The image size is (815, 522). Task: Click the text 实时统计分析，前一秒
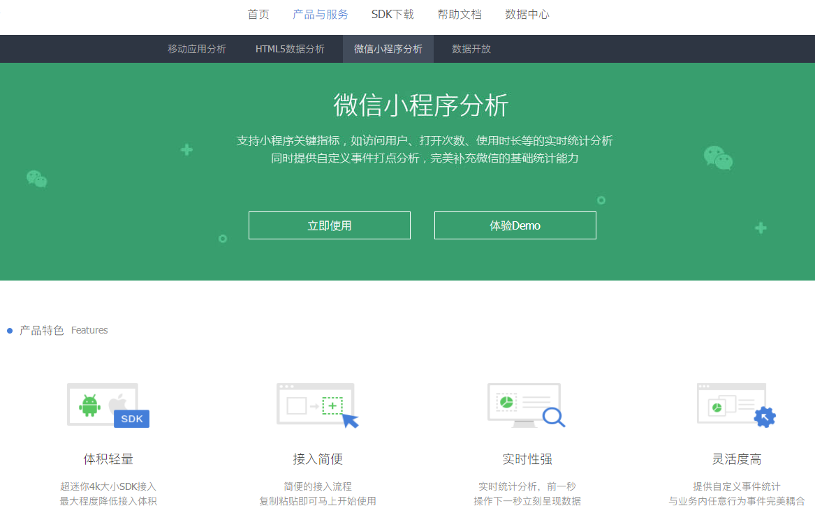pos(527,486)
